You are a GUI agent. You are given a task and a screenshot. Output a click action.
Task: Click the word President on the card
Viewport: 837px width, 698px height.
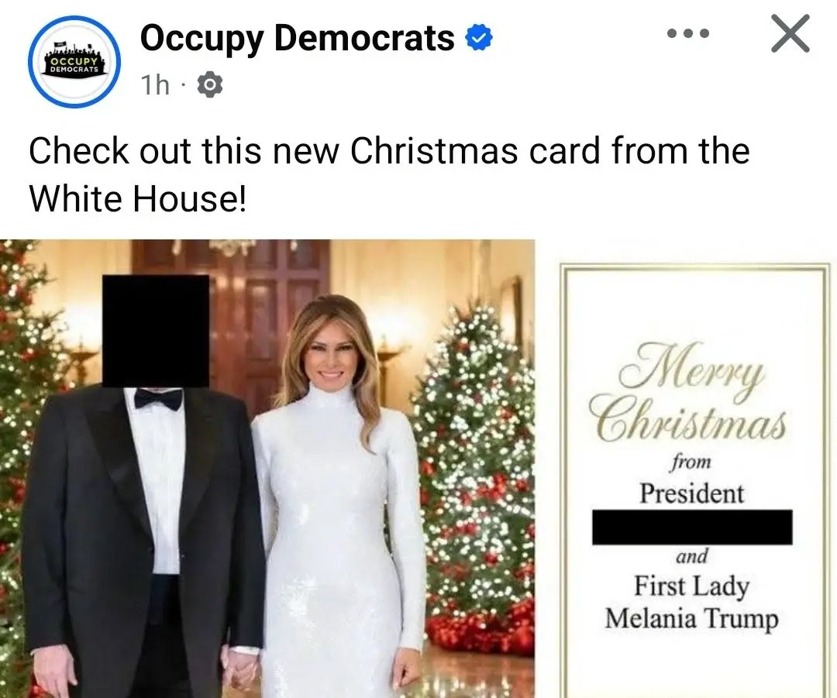[692, 493]
